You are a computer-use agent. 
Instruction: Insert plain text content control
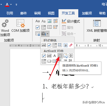coord(44,21)
